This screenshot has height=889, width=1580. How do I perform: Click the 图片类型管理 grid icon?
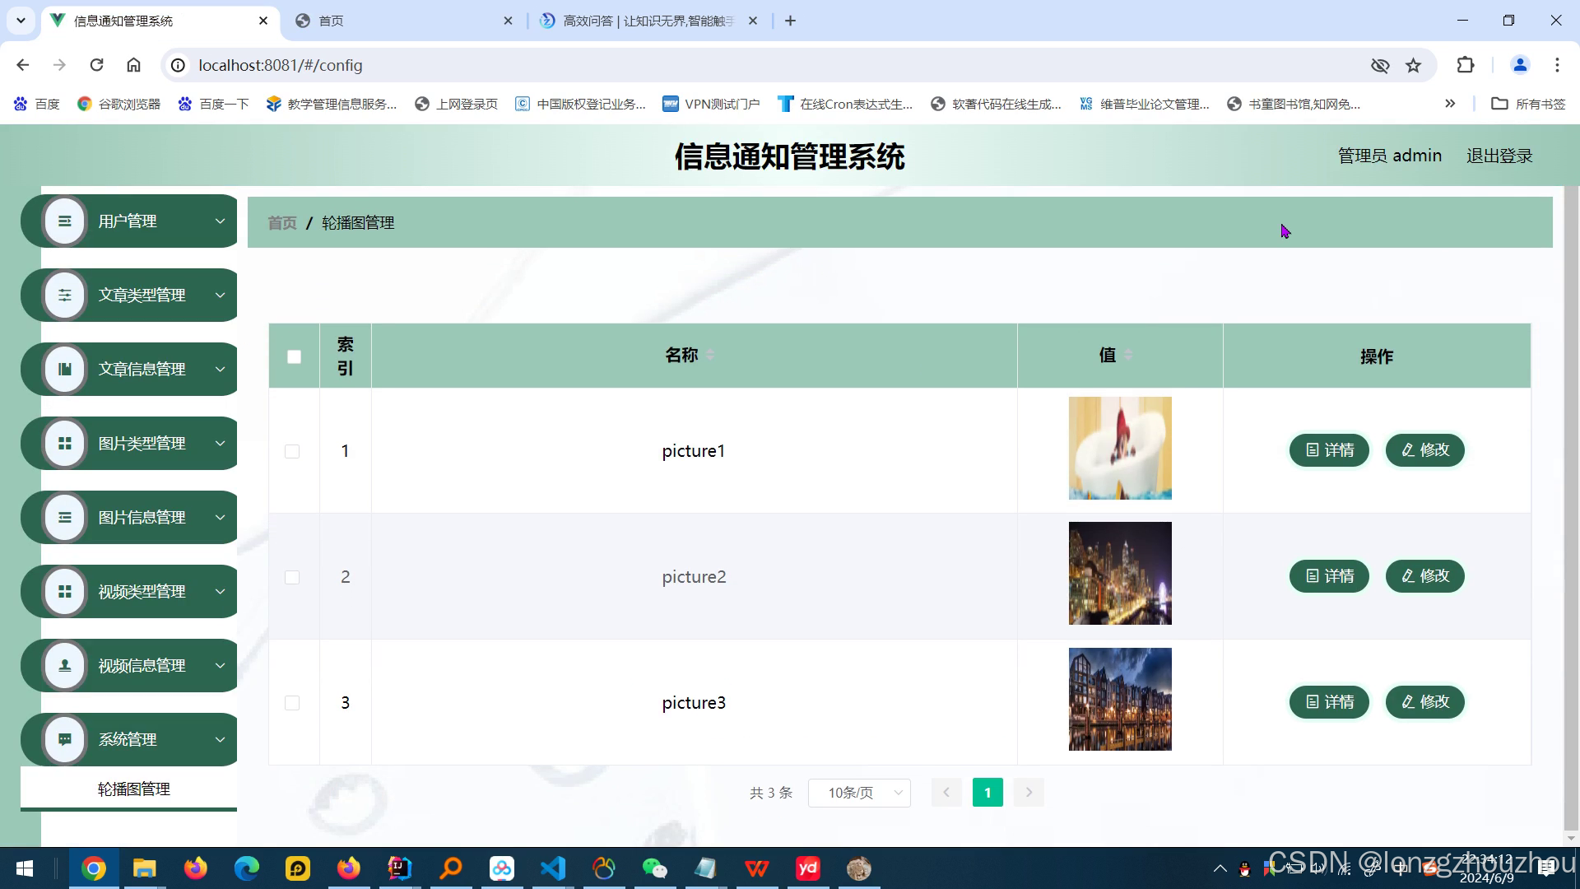(x=64, y=444)
